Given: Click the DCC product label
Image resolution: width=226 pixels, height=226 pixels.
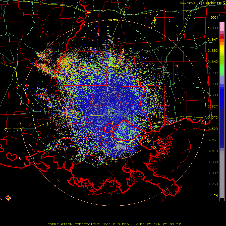Looking at the screenshot, I should tap(220, 15).
